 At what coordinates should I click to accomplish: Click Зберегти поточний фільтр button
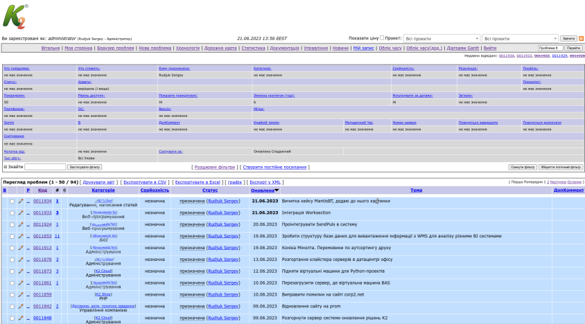[x=561, y=167]
